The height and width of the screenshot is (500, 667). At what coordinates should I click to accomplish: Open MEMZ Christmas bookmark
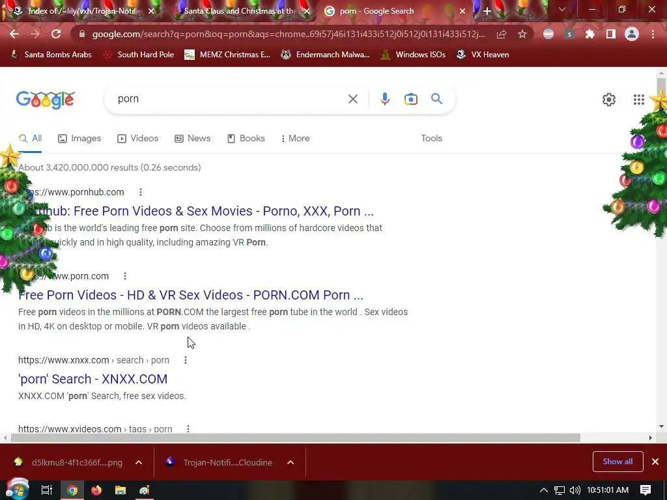[x=227, y=55]
